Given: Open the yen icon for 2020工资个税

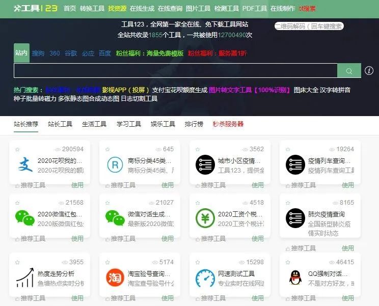Looking at the screenshot, I should pos(205,218).
